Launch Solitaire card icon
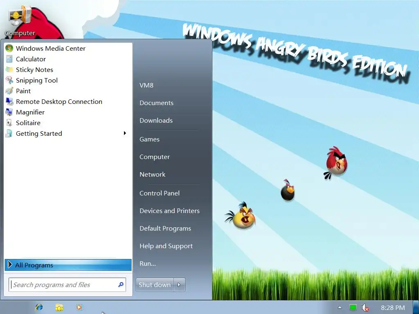The image size is (419, 314). coord(9,123)
